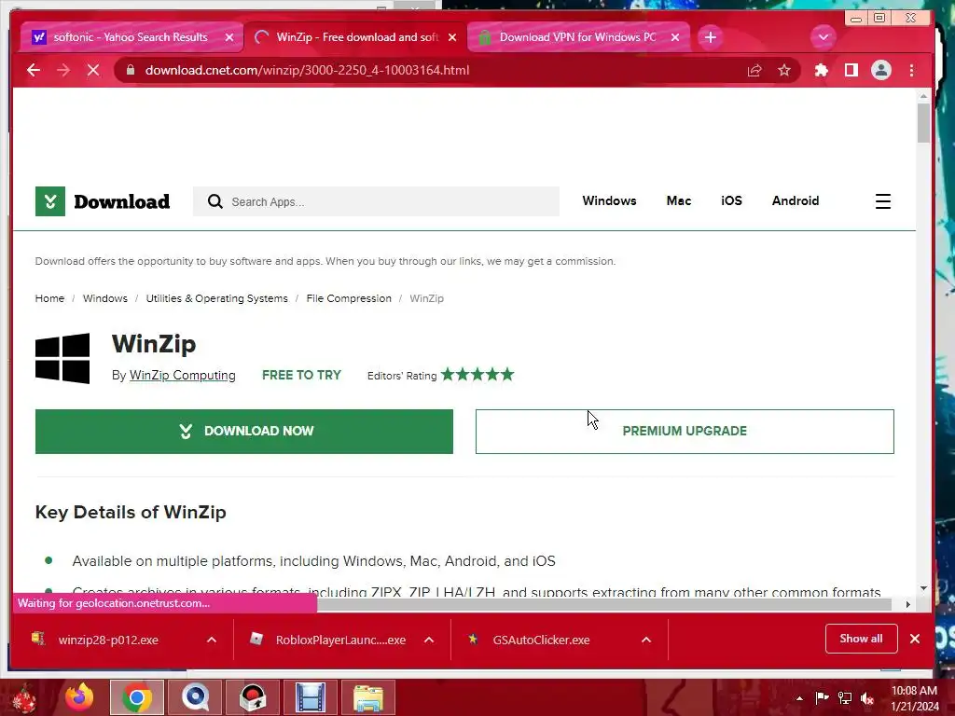Open the winzip28-p012.exe download
The width and height of the screenshot is (955, 716).
tap(108, 640)
